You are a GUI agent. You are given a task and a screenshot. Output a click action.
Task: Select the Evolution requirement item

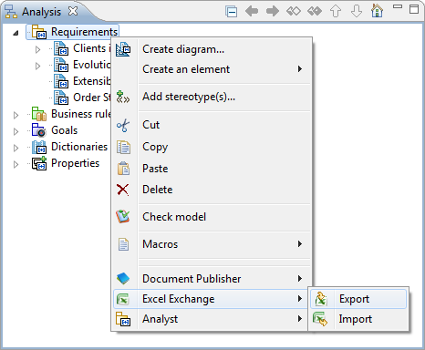point(91,65)
